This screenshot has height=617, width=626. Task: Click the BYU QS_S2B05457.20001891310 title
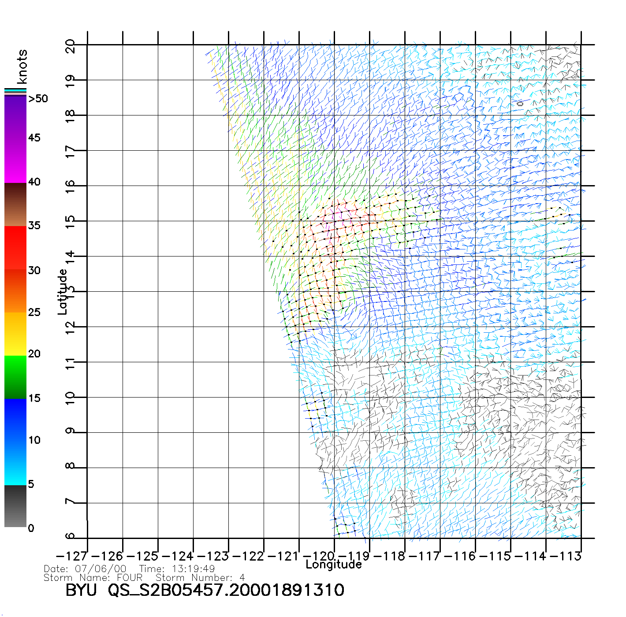pos(205,590)
